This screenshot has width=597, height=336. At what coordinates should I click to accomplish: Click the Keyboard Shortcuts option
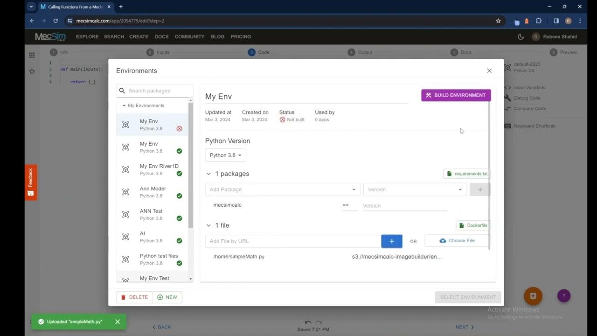tap(530, 126)
